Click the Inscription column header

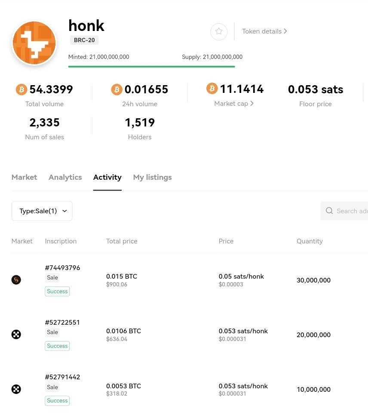[x=61, y=241]
